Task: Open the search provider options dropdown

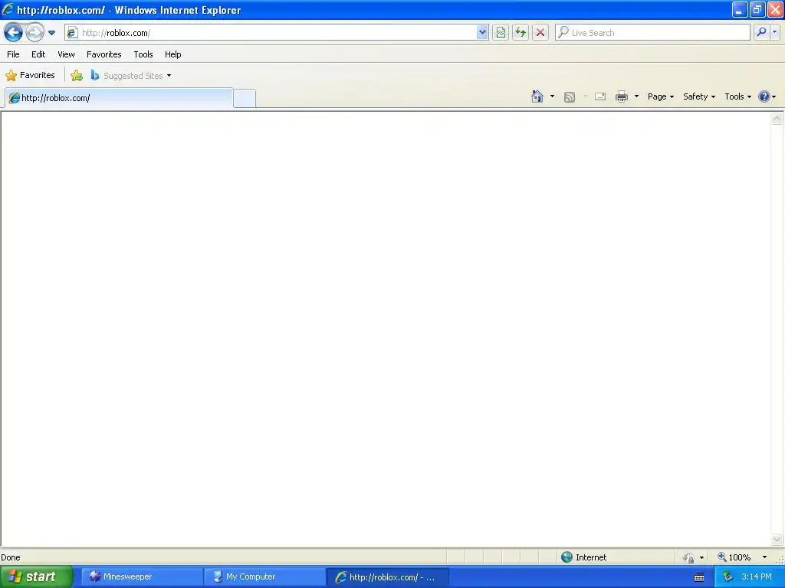Action: click(775, 32)
